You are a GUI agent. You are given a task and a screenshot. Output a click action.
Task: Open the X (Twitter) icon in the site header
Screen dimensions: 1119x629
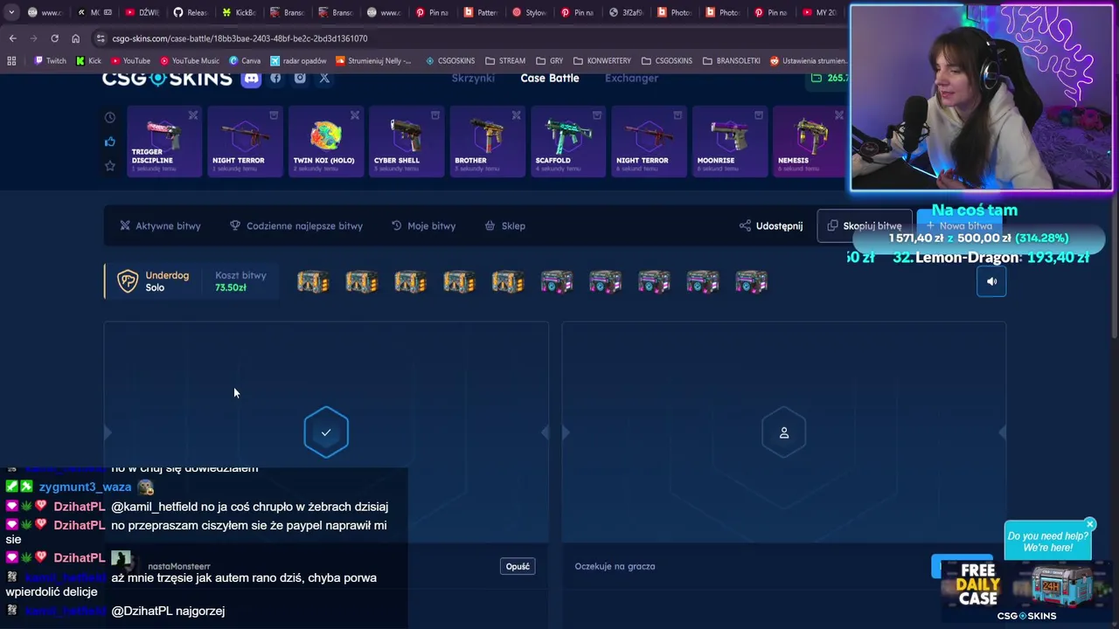324,78
